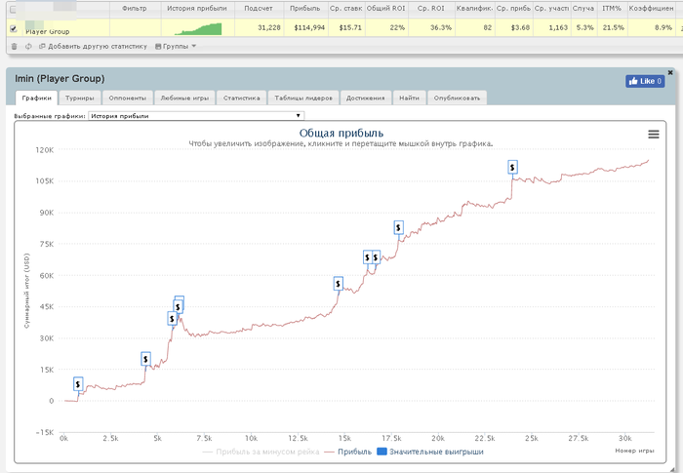Click the $ marker near 38K profit

pos(172,319)
